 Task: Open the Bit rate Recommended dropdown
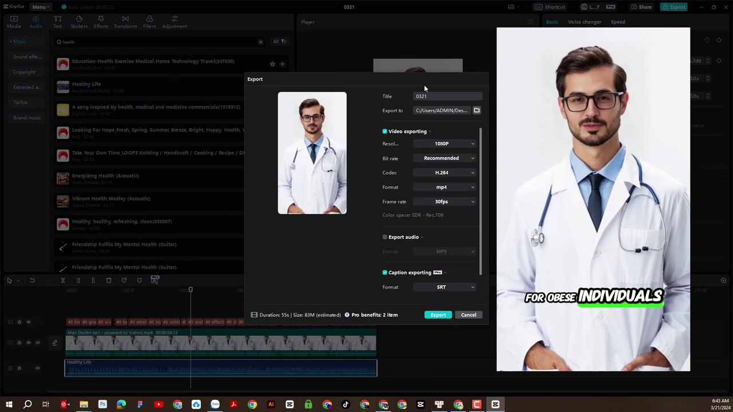point(445,158)
